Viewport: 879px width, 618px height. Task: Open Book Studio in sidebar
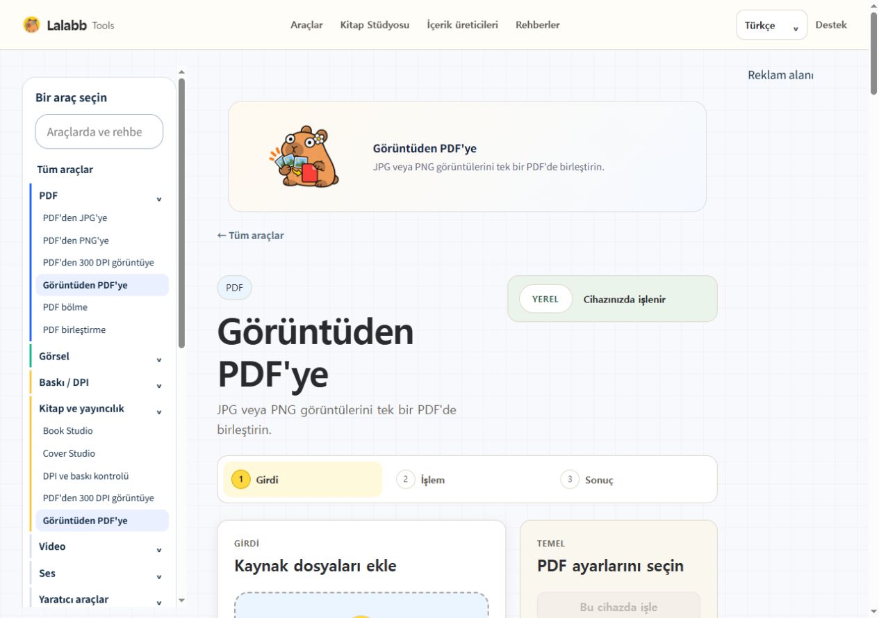click(68, 431)
